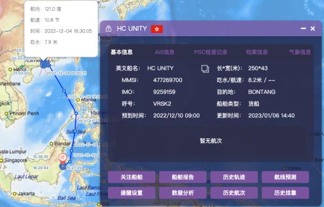Click the copy icon beside ship name
The height and width of the screenshot is (207, 324).
pyautogui.click(x=205, y=69)
